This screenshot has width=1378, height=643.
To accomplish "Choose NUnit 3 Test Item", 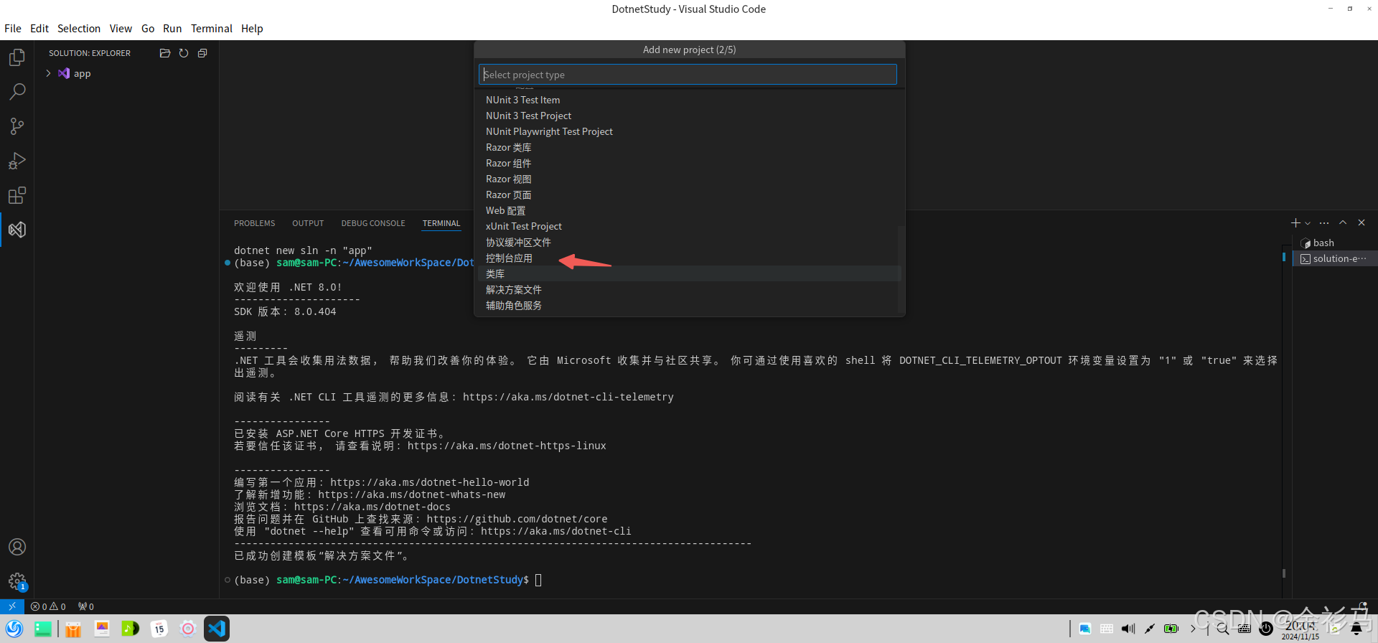I will [688, 100].
